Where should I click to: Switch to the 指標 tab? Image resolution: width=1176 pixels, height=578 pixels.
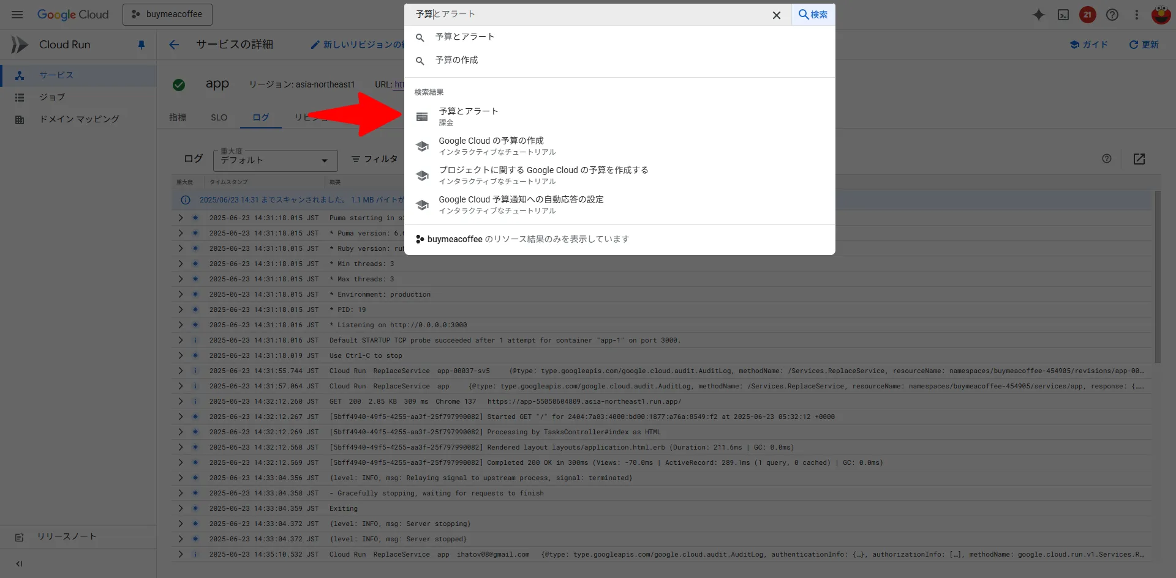(178, 117)
